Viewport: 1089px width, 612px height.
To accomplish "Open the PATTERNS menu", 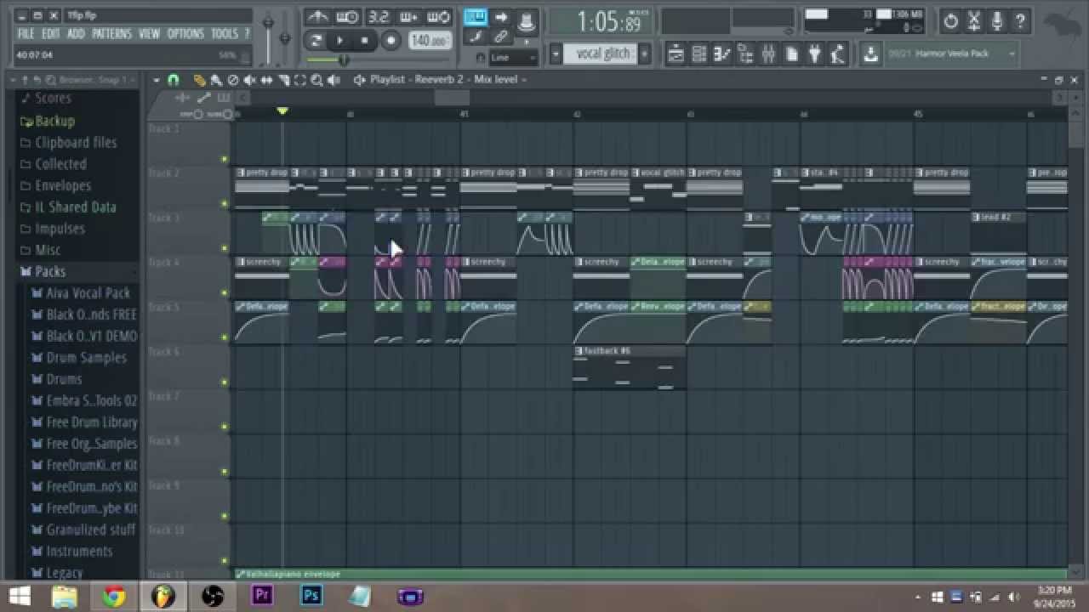I will 112,34.
